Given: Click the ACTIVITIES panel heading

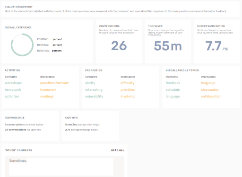Looking at the screenshot, I should coord(12,71).
